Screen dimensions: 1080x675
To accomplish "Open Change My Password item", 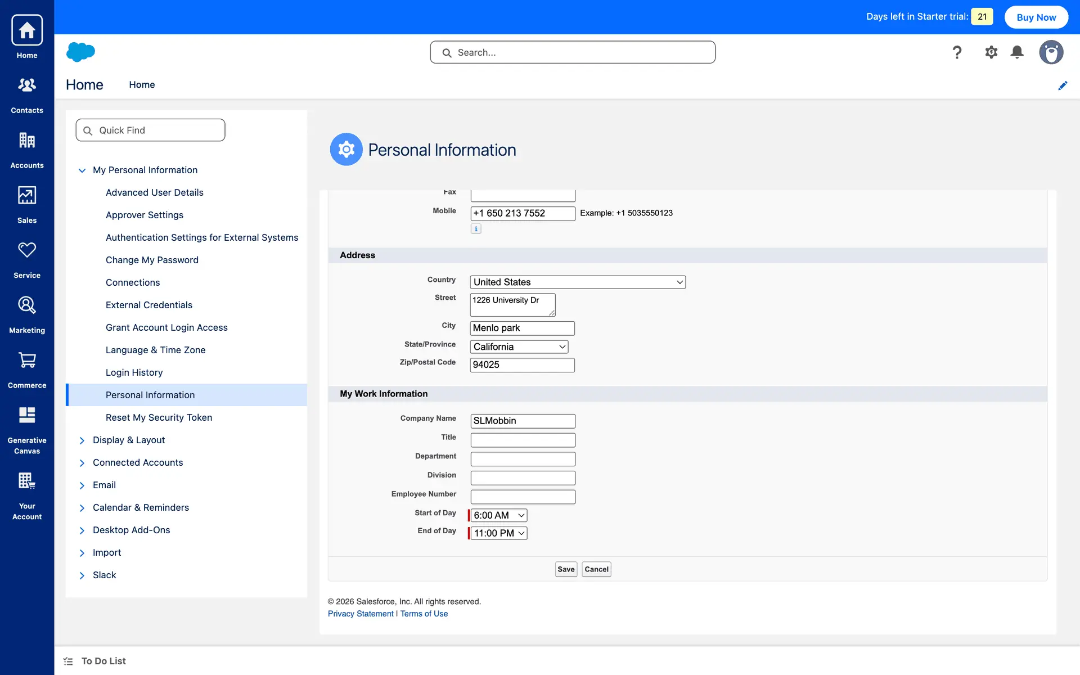I will 152,260.
